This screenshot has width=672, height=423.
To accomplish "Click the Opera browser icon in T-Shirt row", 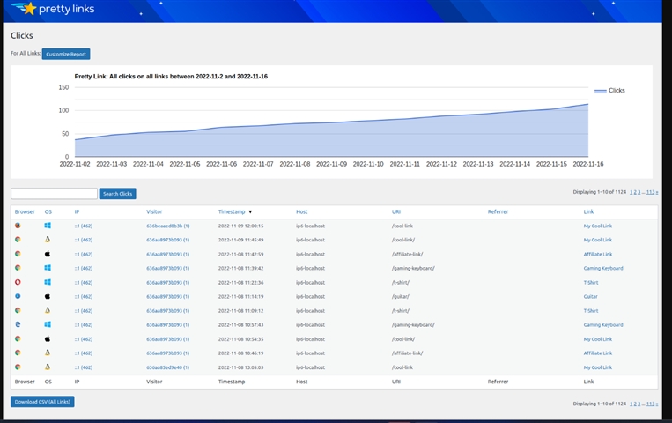I will coord(18,282).
